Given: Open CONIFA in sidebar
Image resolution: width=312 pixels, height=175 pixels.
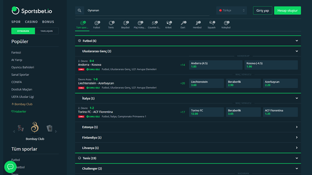Looking at the screenshot, I should [x=17, y=82].
